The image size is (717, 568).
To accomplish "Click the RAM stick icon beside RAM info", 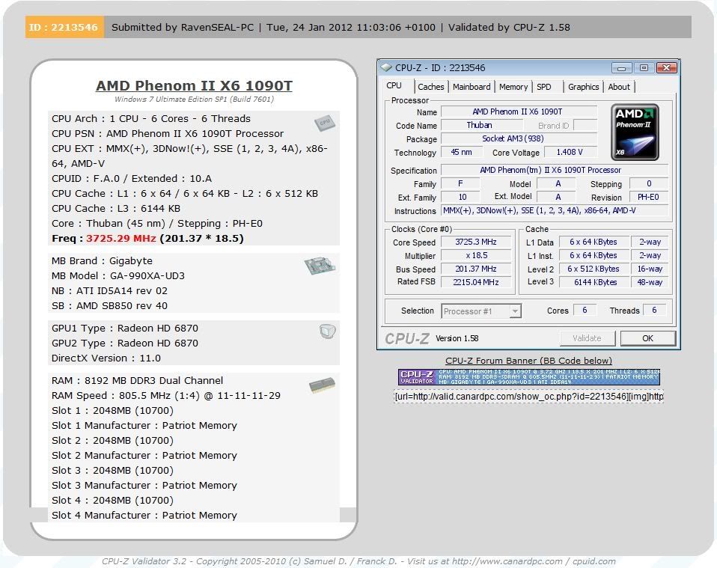I will coord(322,385).
